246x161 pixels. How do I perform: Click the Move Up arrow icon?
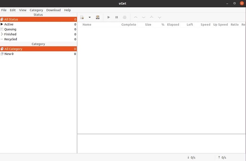(135, 17)
